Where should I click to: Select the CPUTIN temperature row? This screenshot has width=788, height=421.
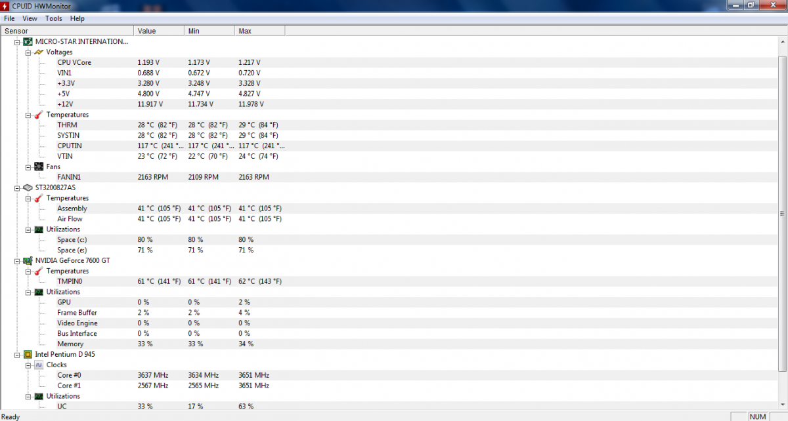pos(389,146)
